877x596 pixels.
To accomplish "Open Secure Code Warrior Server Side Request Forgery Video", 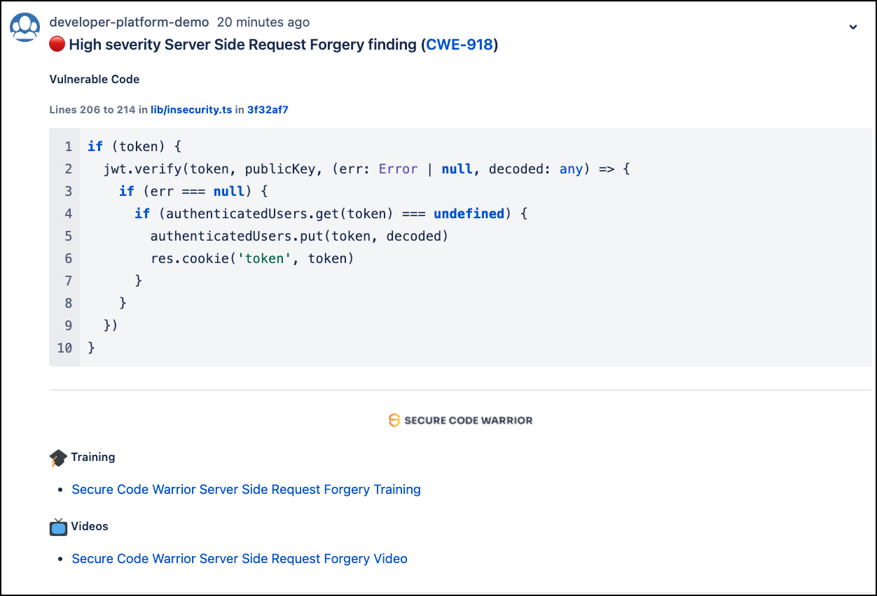I will (240, 559).
